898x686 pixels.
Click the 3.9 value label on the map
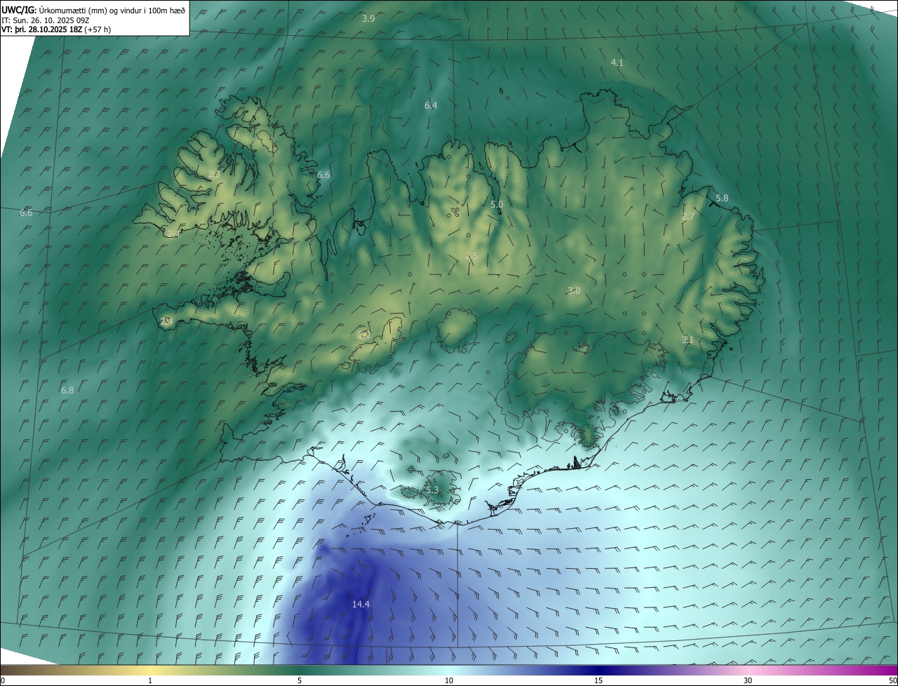(x=368, y=18)
